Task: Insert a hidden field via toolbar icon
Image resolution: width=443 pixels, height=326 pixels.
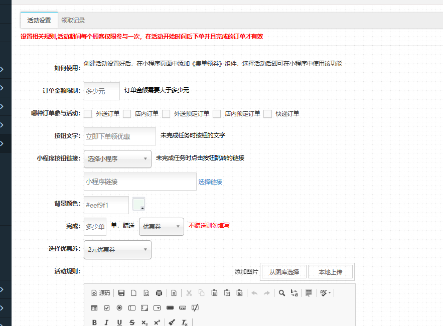Action: click(x=195, y=307)
